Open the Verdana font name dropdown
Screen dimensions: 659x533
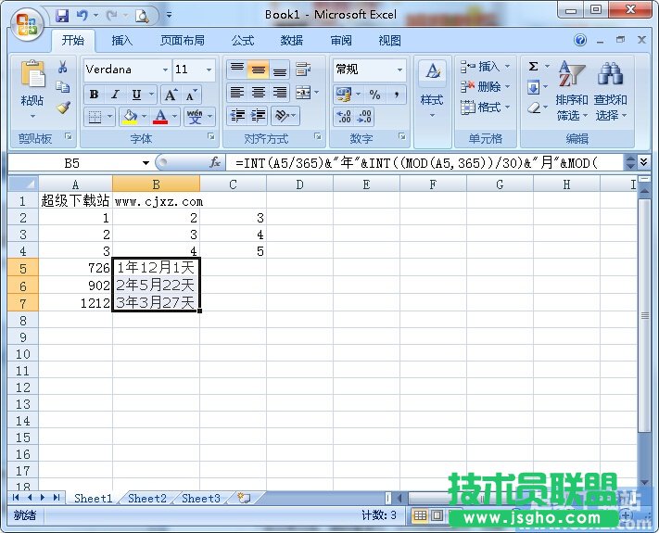pos(165,70)
